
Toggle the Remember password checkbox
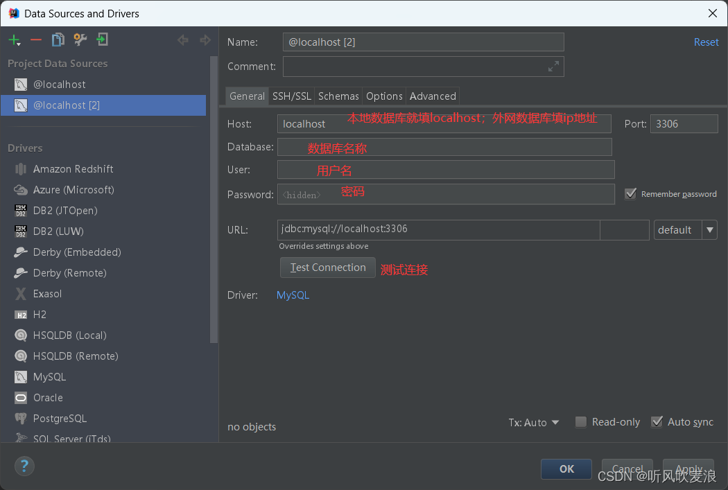point(630,194)
